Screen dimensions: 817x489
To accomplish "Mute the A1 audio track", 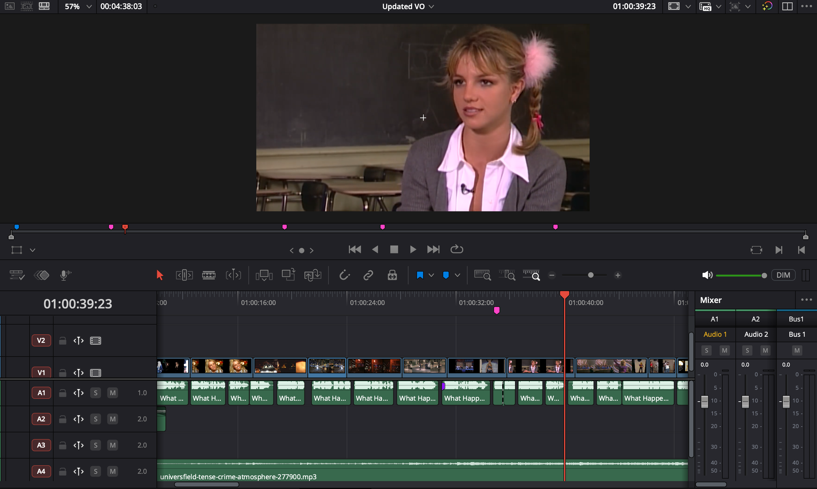I will (x=113, y=393).
